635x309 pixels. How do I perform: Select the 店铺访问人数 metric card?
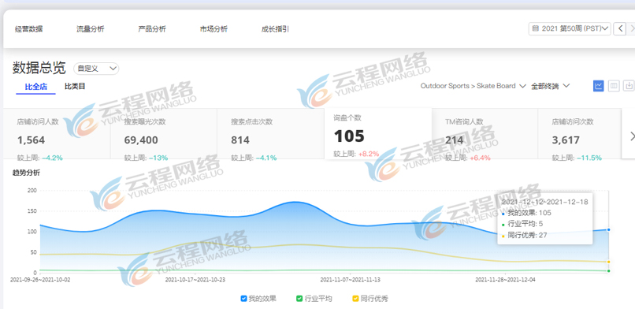pos(57,134)
